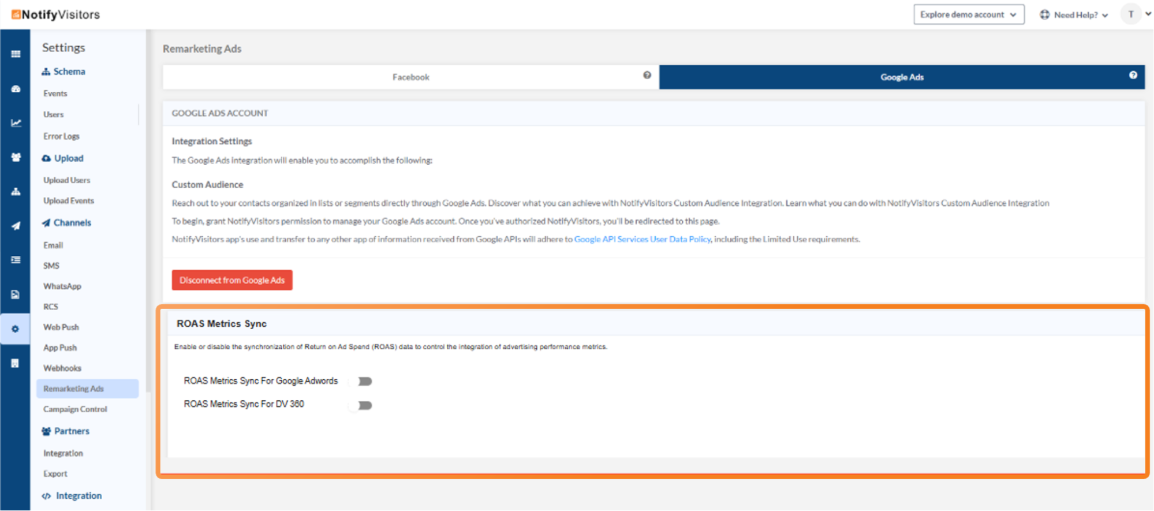Open the hierarchy sitemap icon in left rail
This screenshot has width=1154, height=511.
(16, 192)
